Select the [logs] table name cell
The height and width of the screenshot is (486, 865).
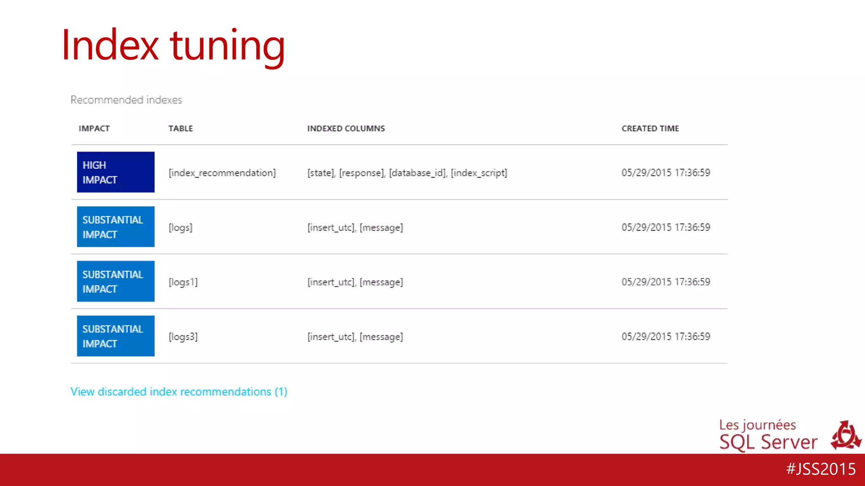click(181, 228)
